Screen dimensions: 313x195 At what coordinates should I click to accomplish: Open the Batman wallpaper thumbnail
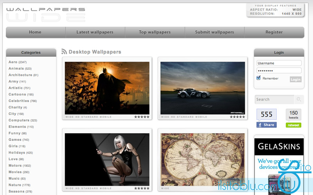coord(107,88)
